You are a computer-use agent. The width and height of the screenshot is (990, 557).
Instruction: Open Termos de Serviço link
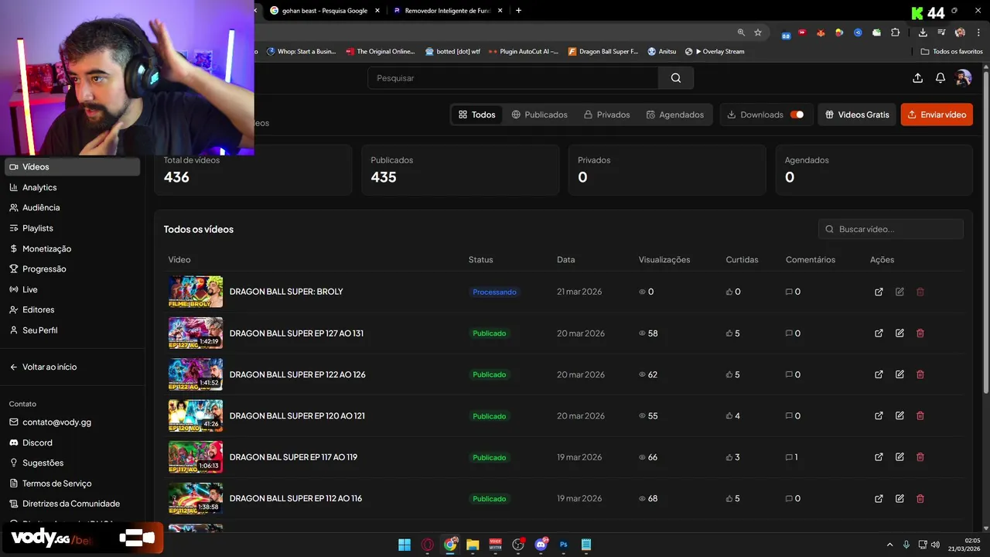50,484
